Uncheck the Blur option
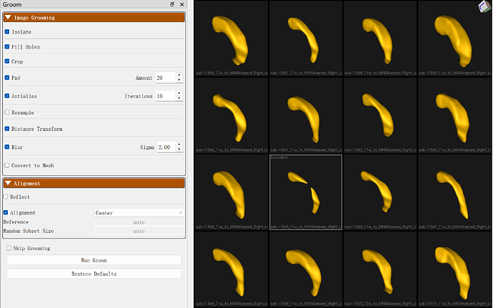493x308 pixels. tap(7, 147)
